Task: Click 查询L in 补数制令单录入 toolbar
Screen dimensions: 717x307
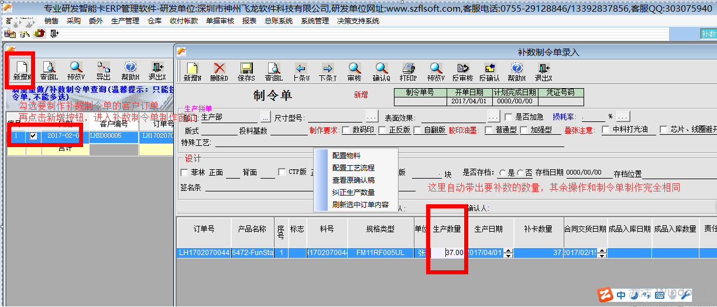Action: pos(273,72)
